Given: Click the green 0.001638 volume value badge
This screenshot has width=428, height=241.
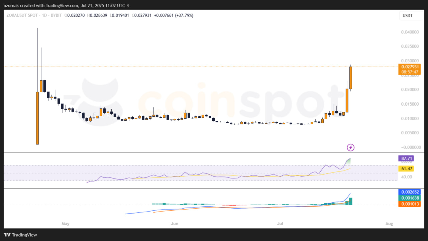Looking at the screenshot, I should 409,198.
